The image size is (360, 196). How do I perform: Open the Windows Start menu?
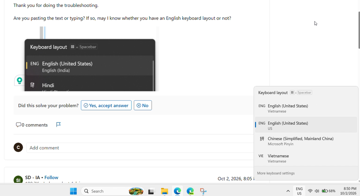point(73,191)
